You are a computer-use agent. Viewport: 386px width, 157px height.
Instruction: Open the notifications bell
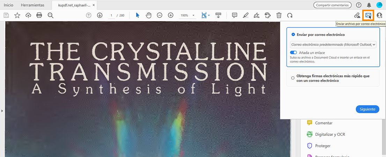369,5
